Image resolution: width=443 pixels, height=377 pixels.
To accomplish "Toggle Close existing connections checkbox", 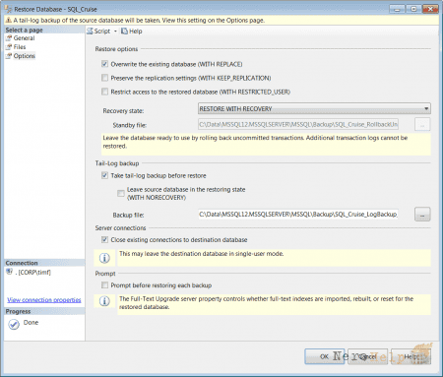I will coord(104,240).
